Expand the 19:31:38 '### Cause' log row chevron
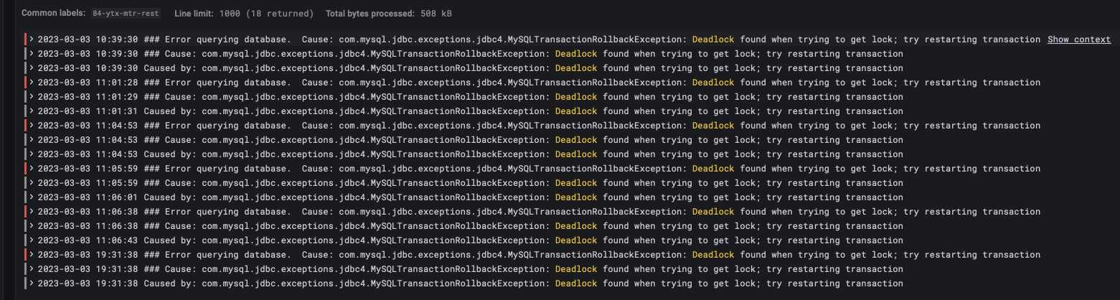The height and width of the screenshot is (300, 1120). [32, 269]
